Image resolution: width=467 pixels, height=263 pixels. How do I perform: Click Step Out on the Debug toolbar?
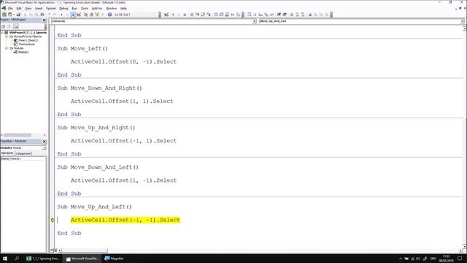tap(209, 15)
